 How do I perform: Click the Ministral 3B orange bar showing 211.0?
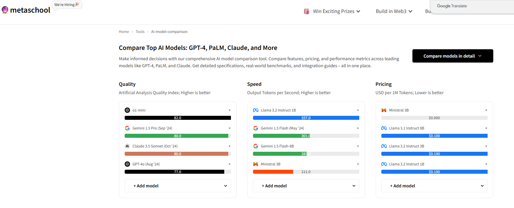click(x=273, y=172)
